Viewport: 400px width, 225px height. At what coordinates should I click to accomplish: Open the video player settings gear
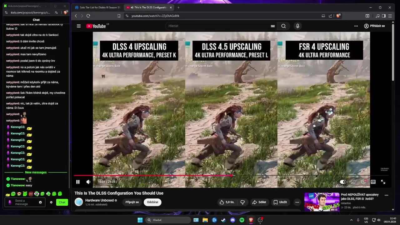pyautogui.click(x=363, y=182)
